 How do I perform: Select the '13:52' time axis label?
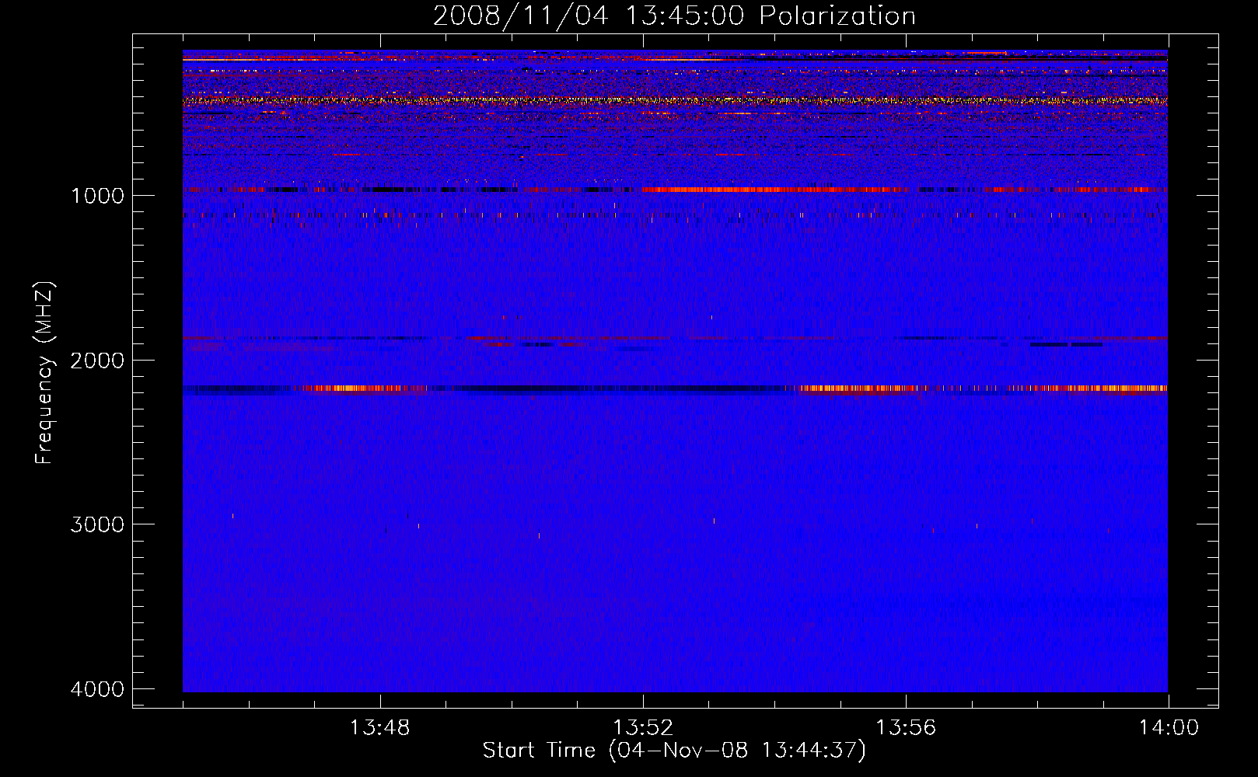[643, 728]
